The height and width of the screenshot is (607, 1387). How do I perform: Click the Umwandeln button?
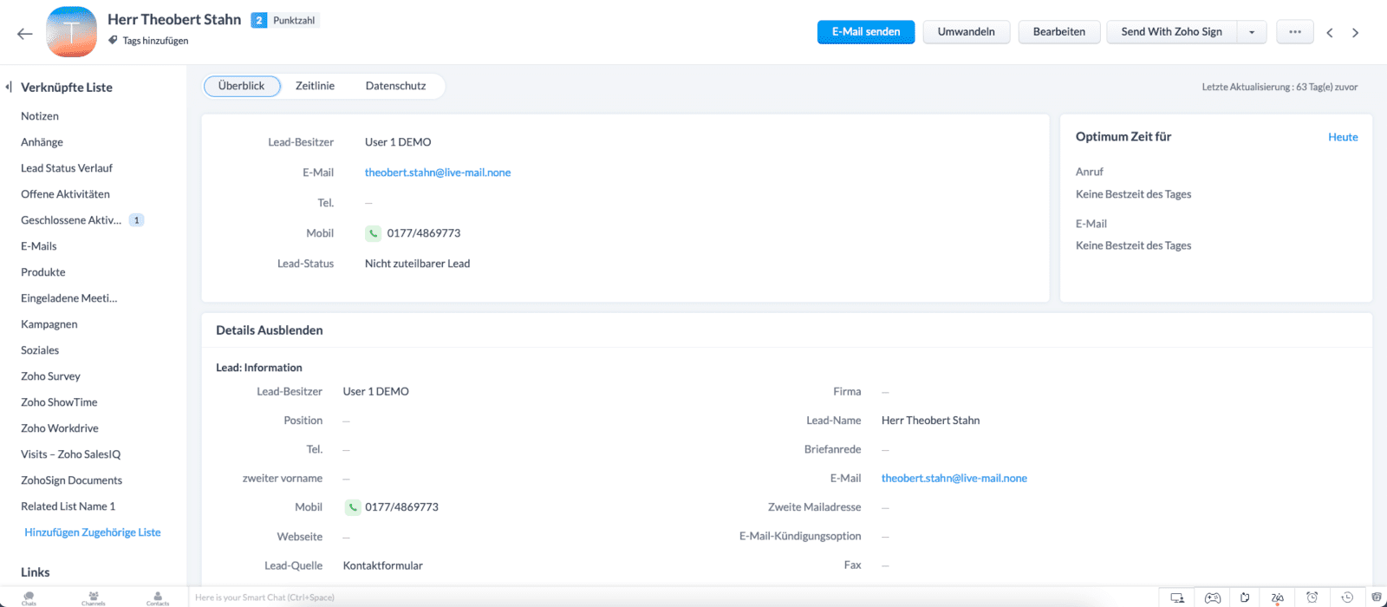pos(966,32)
